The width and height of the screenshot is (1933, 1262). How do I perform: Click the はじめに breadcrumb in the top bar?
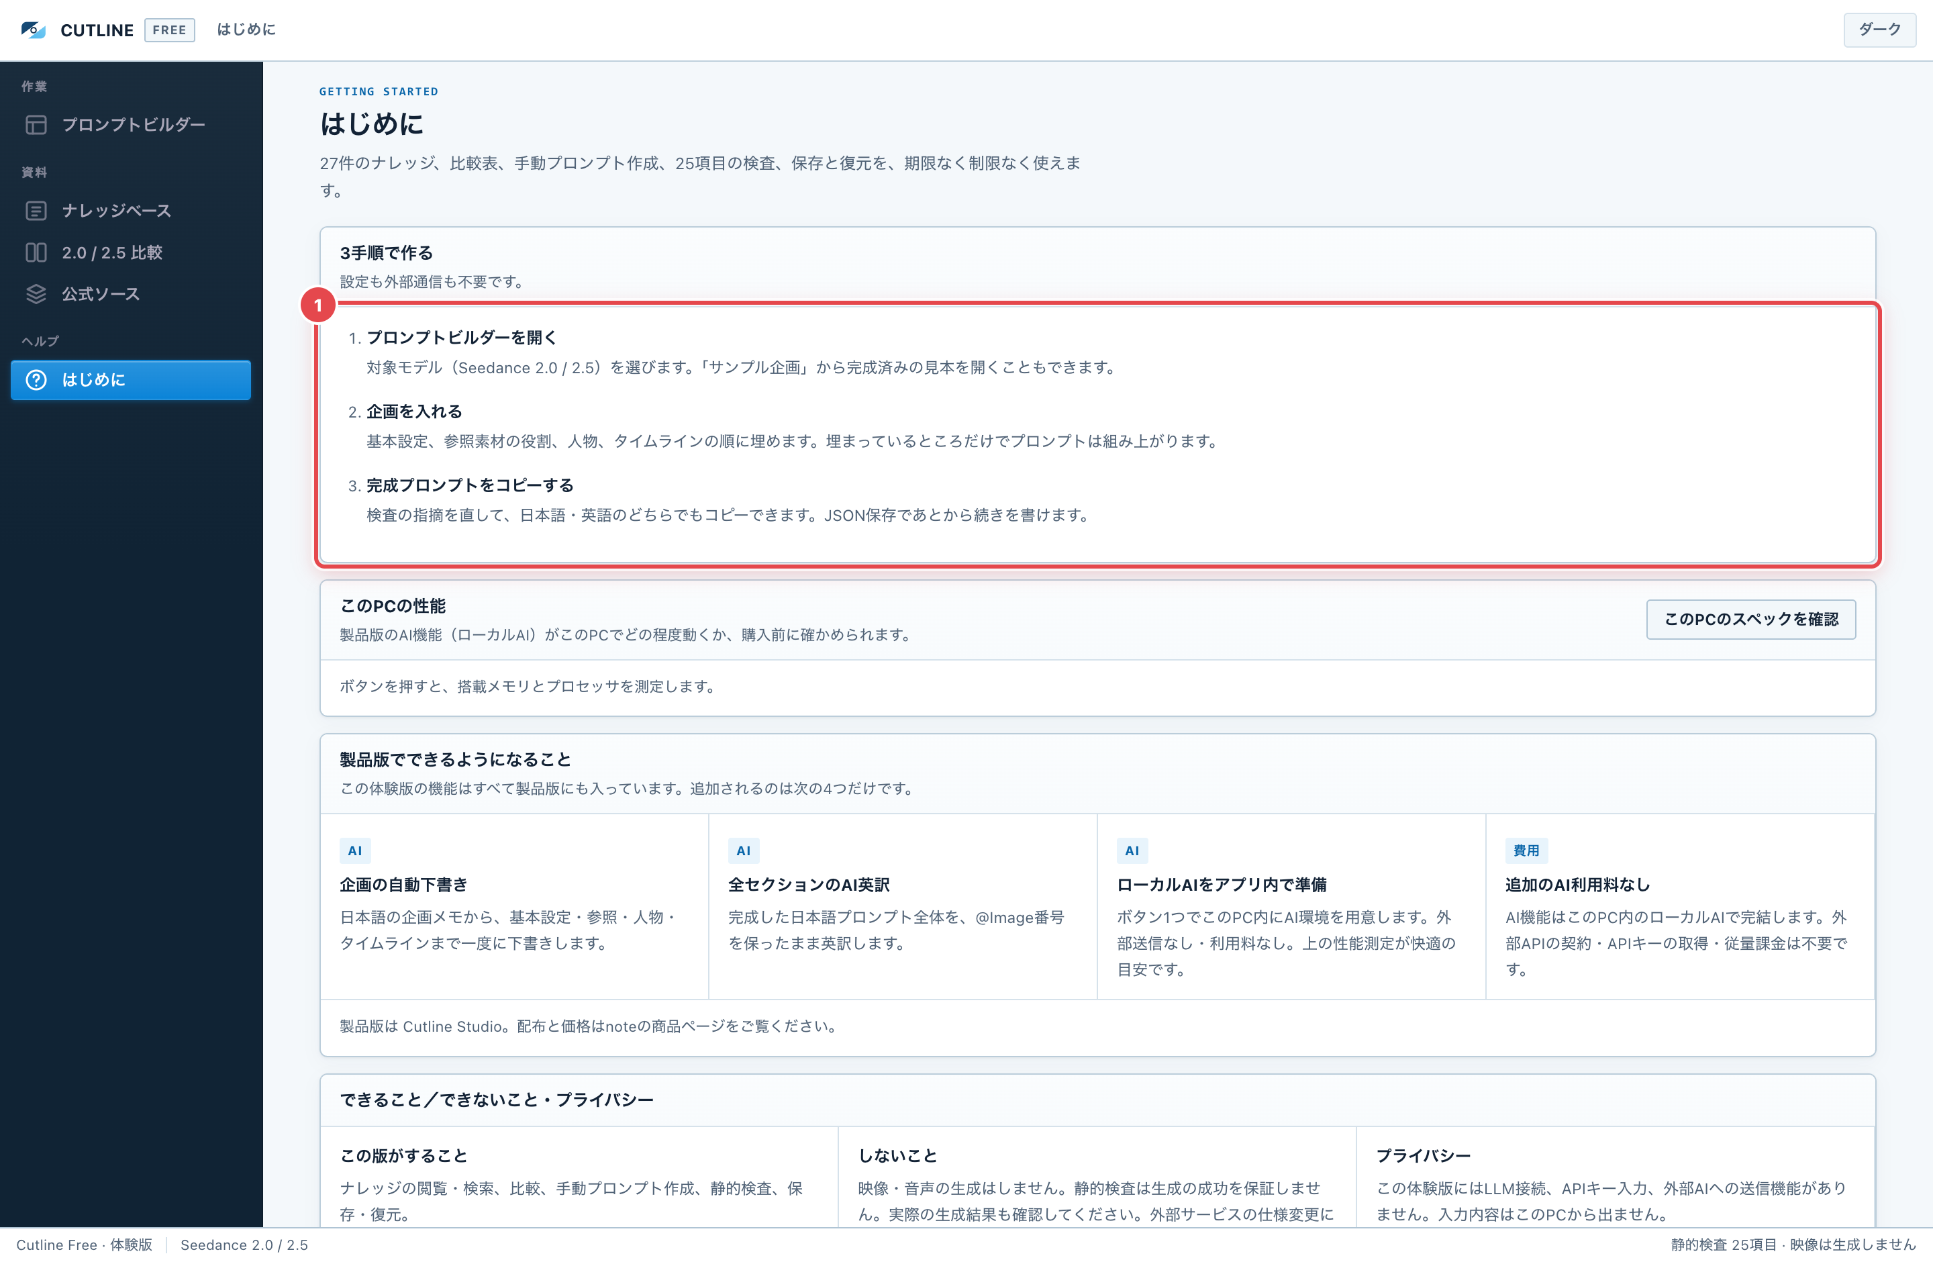point(246,30)
